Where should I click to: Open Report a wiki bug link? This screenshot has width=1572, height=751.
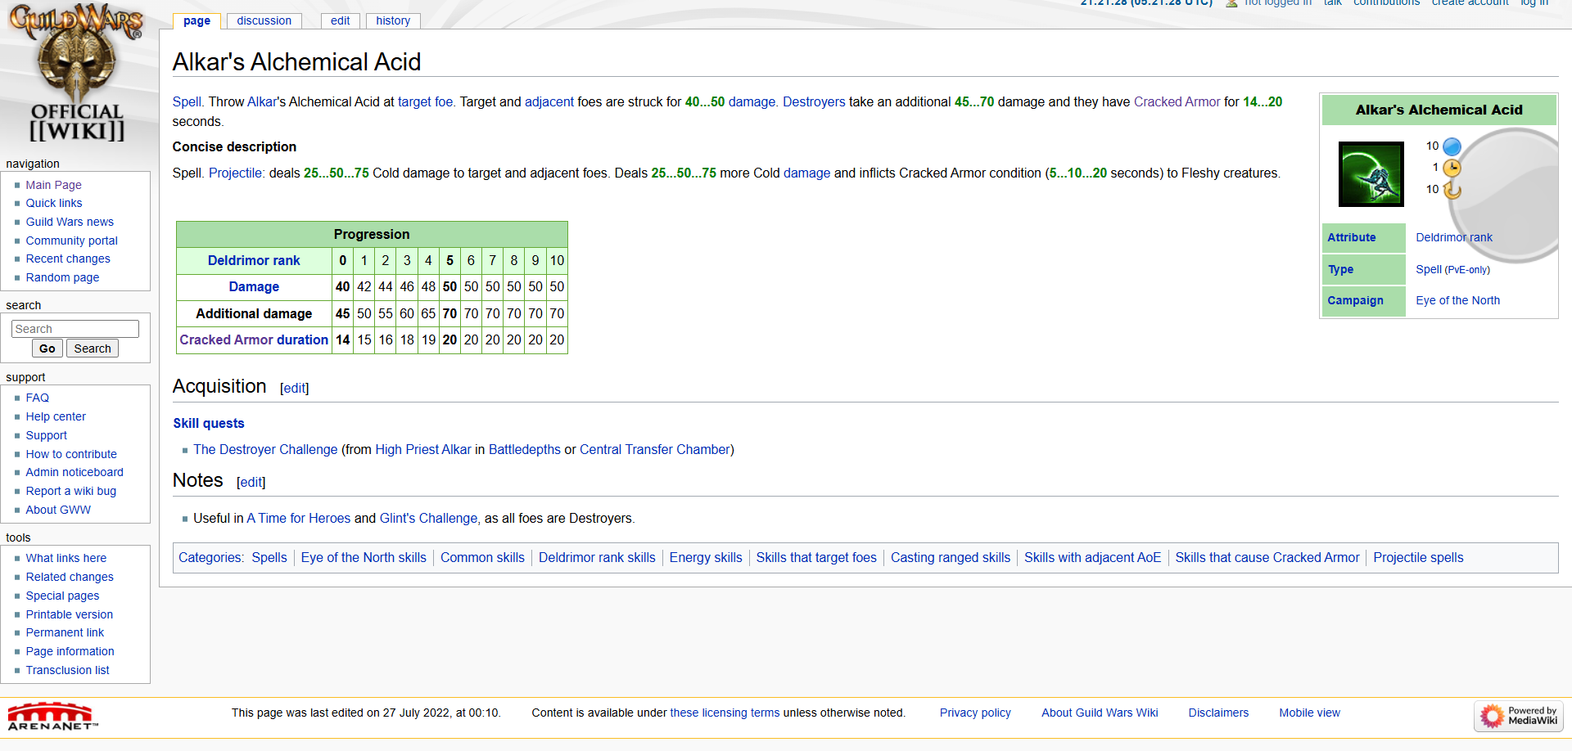pyautogui.click(x=71, y=491)
